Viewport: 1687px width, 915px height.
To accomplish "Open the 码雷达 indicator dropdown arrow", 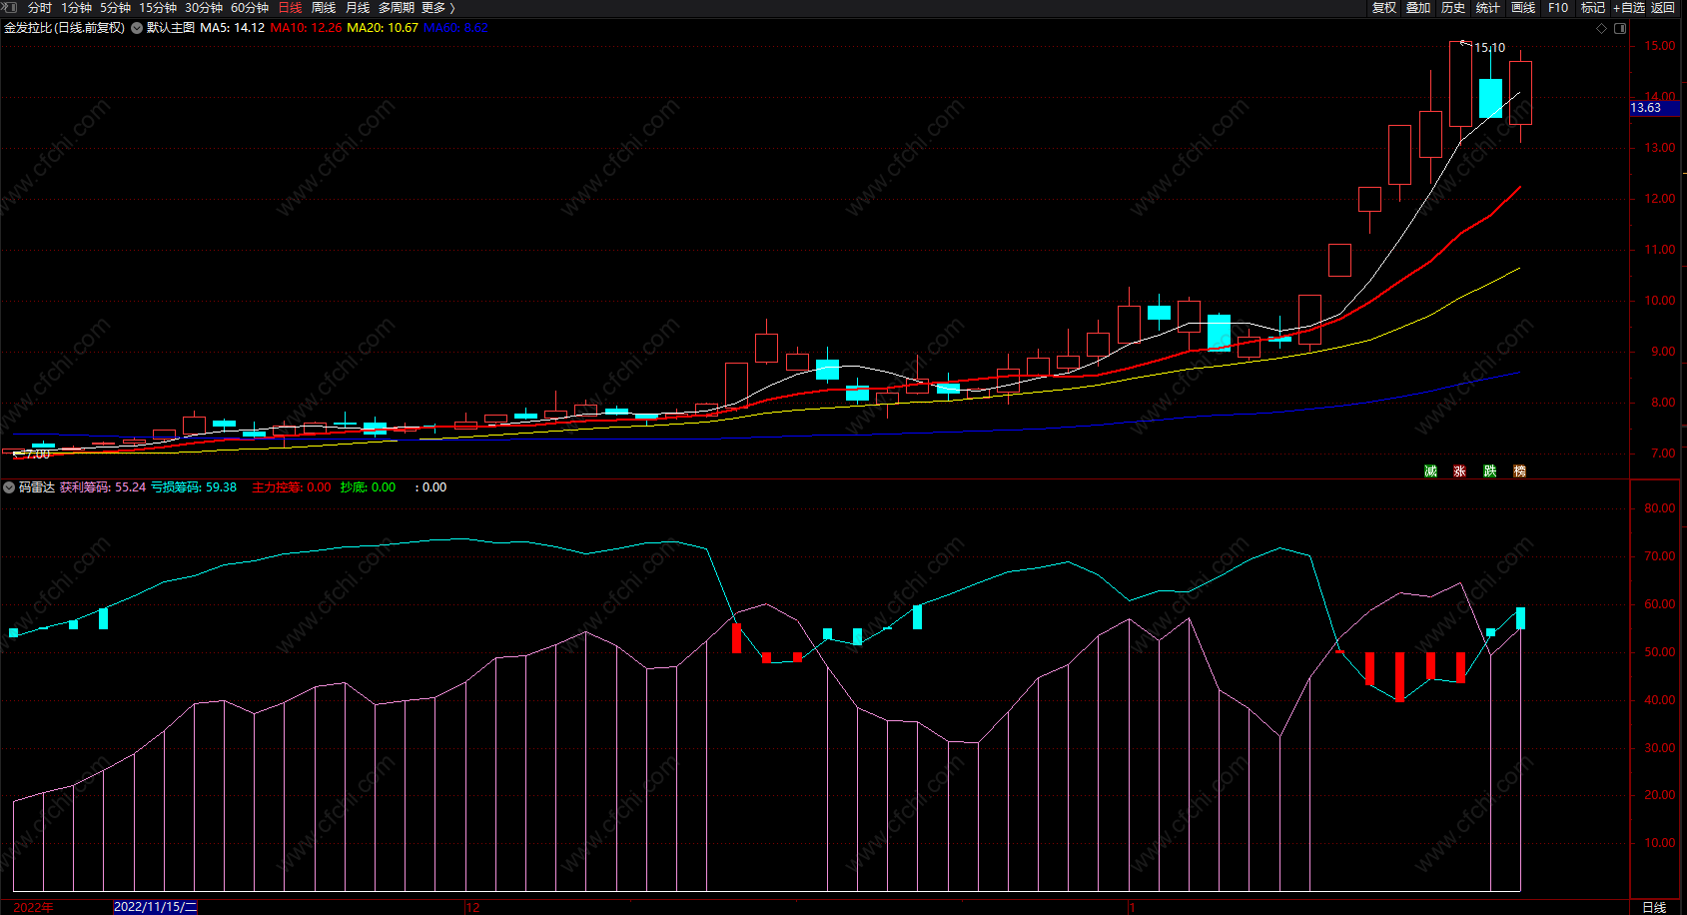I will click(x=9, y=487).
